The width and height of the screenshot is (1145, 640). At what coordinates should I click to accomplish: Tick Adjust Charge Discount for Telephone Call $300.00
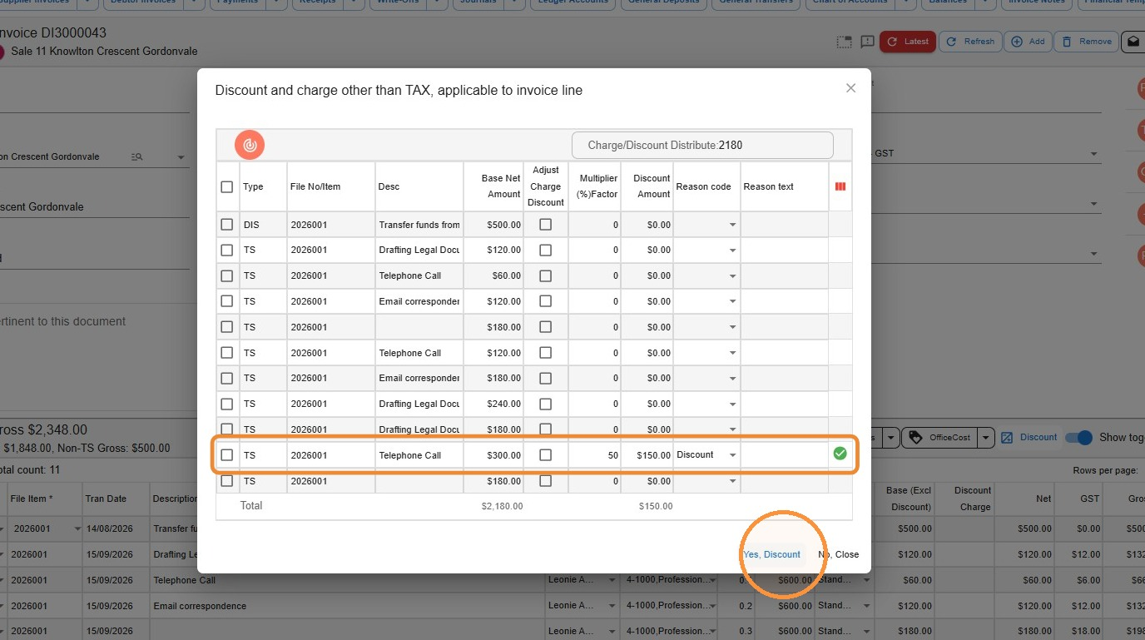[546, 455]
